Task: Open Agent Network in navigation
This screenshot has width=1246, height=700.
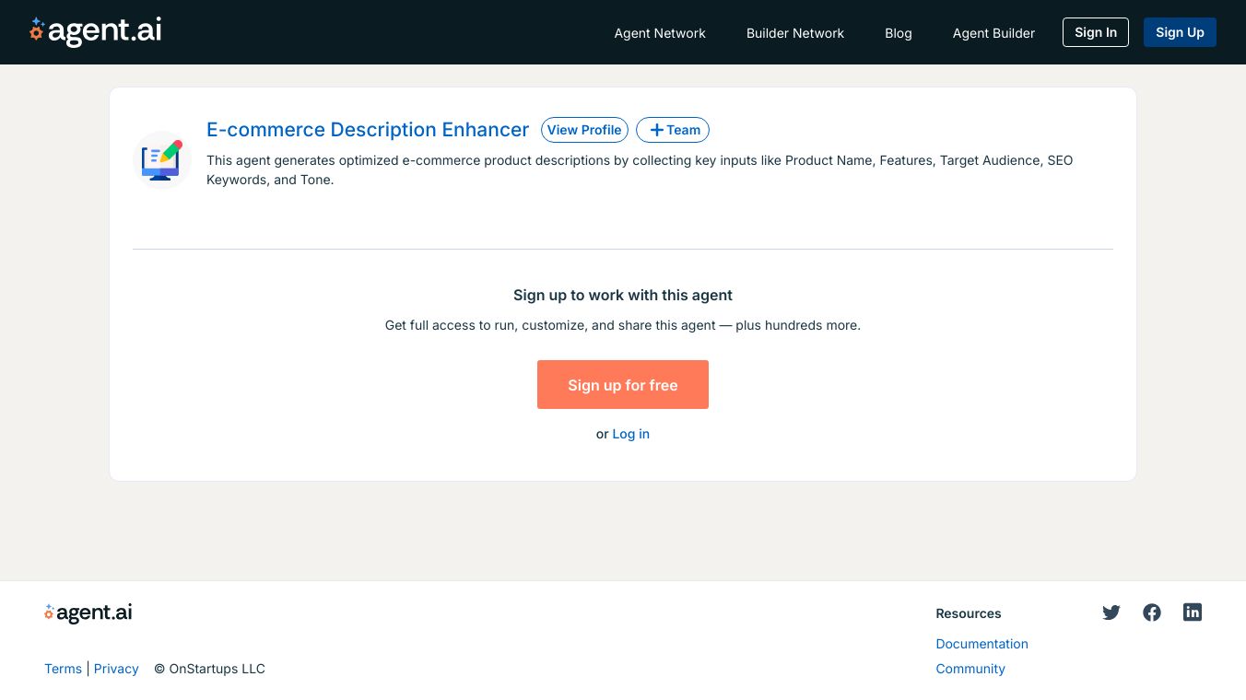Action: 660,33
